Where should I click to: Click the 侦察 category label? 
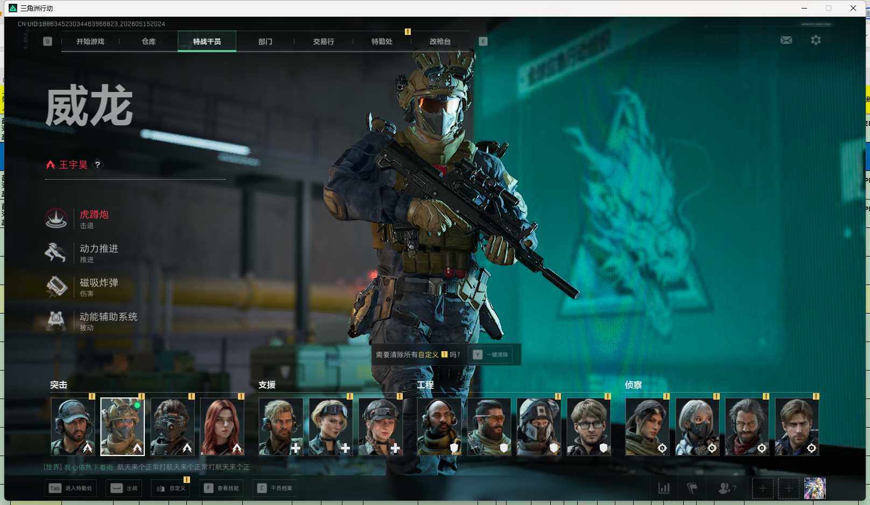point(634,385)
